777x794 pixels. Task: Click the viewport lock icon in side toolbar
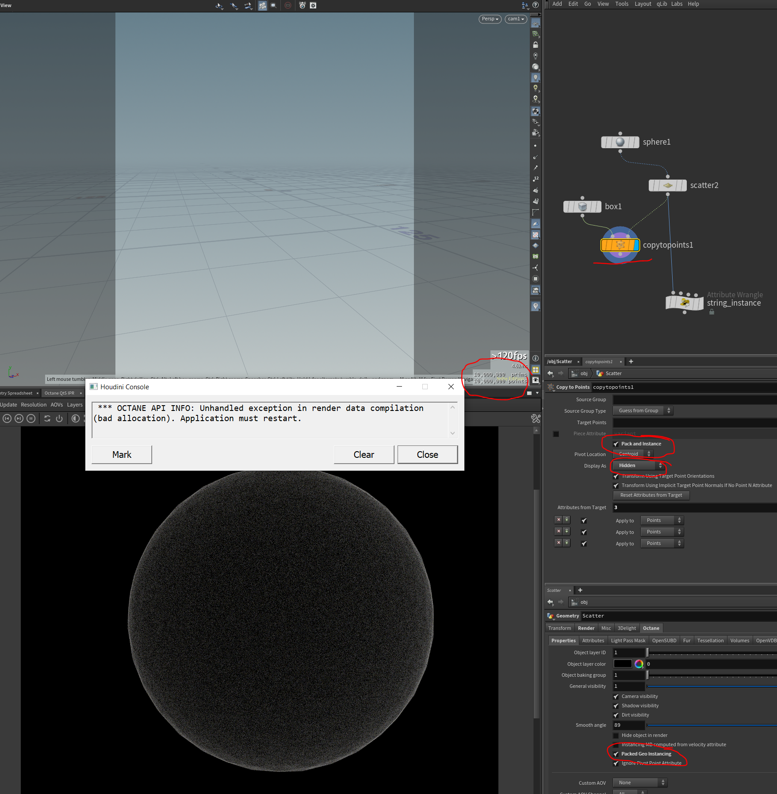[x=536, y=45]
